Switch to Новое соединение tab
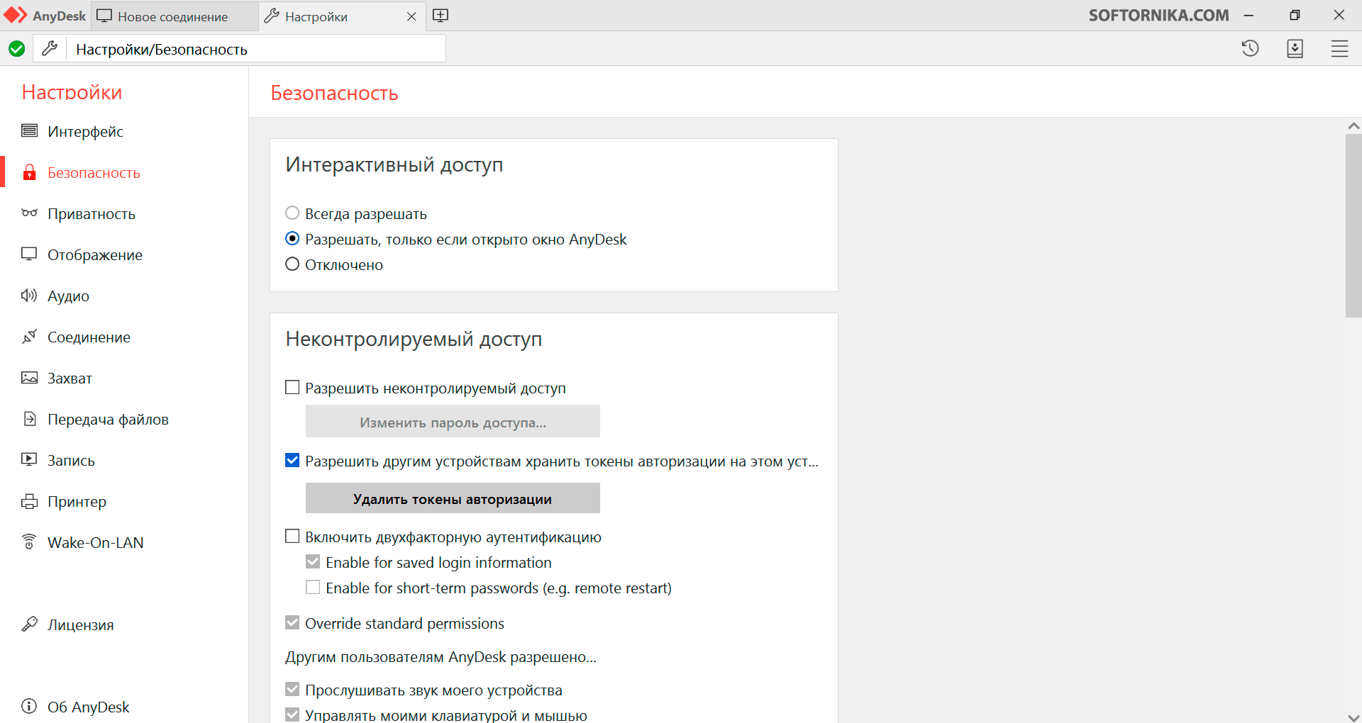Viewport: 1362px width, 723px height. click(x=175, y=16)
